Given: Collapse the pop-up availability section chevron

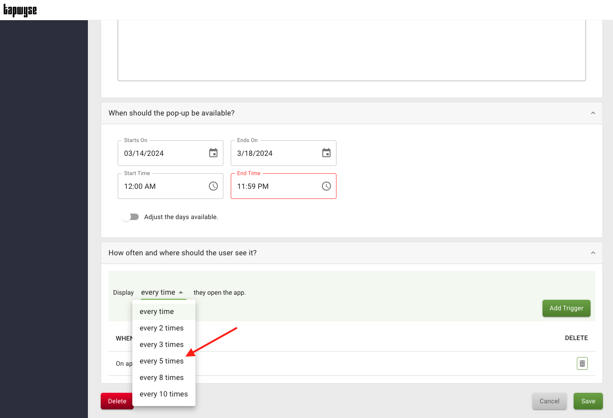Looking at the screenshot, I should pyautogui.click(x=593, y=113).
